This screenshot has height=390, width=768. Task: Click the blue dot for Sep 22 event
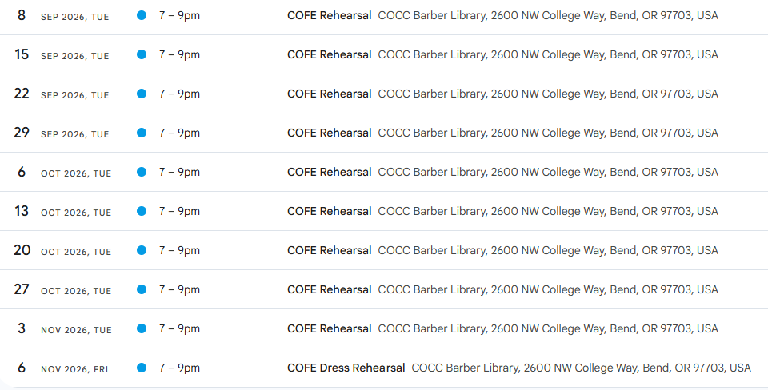[x=142, y=94]
